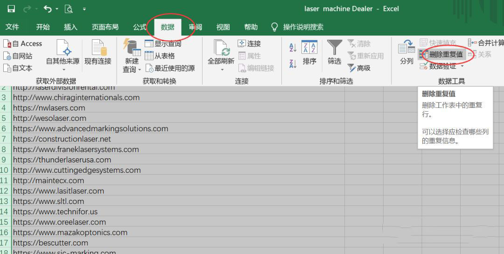Switch to the 开始 ribbon tab

(43, 27)
